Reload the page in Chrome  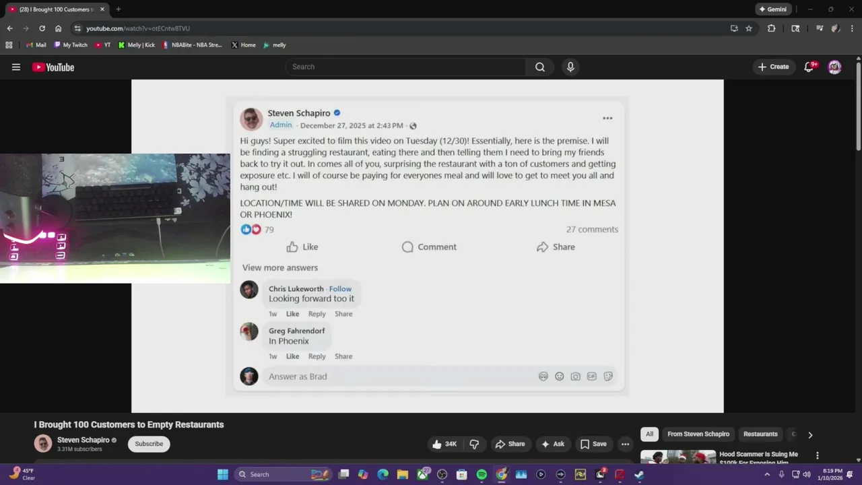(x=42, y=28)
